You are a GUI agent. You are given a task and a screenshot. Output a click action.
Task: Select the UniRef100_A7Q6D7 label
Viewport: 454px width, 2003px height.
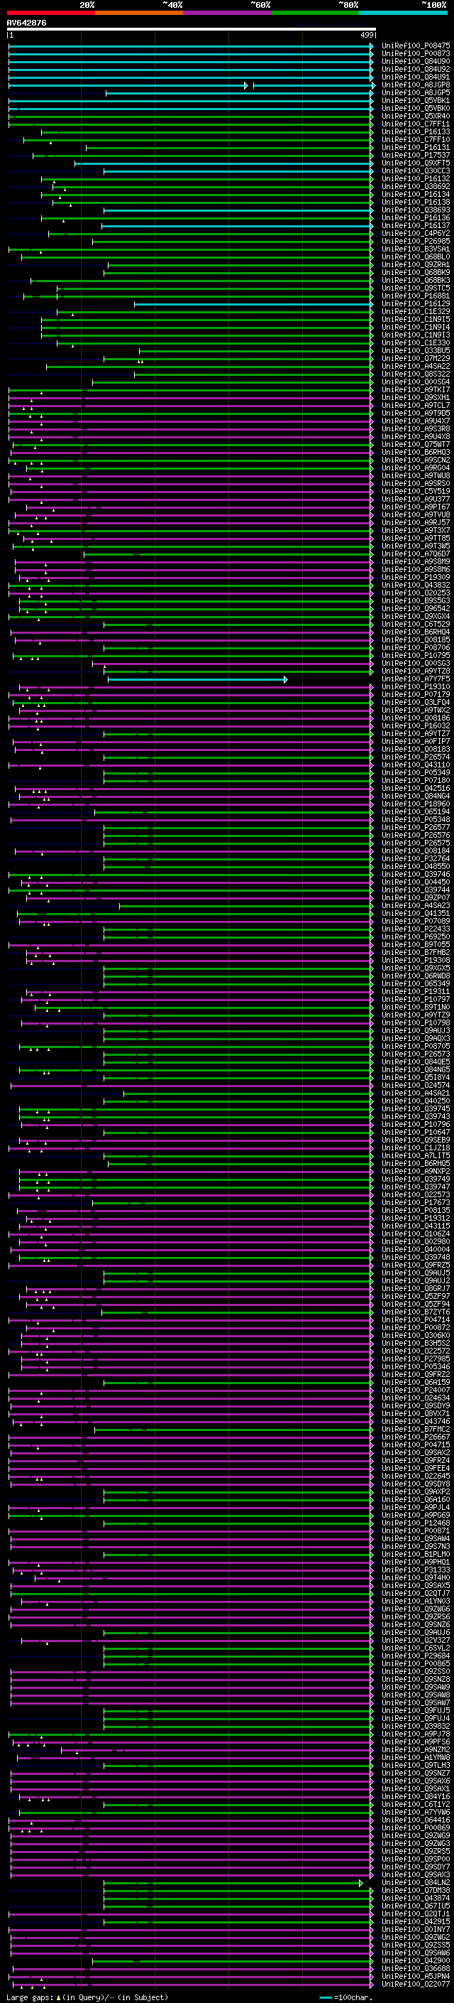point(416,554)
